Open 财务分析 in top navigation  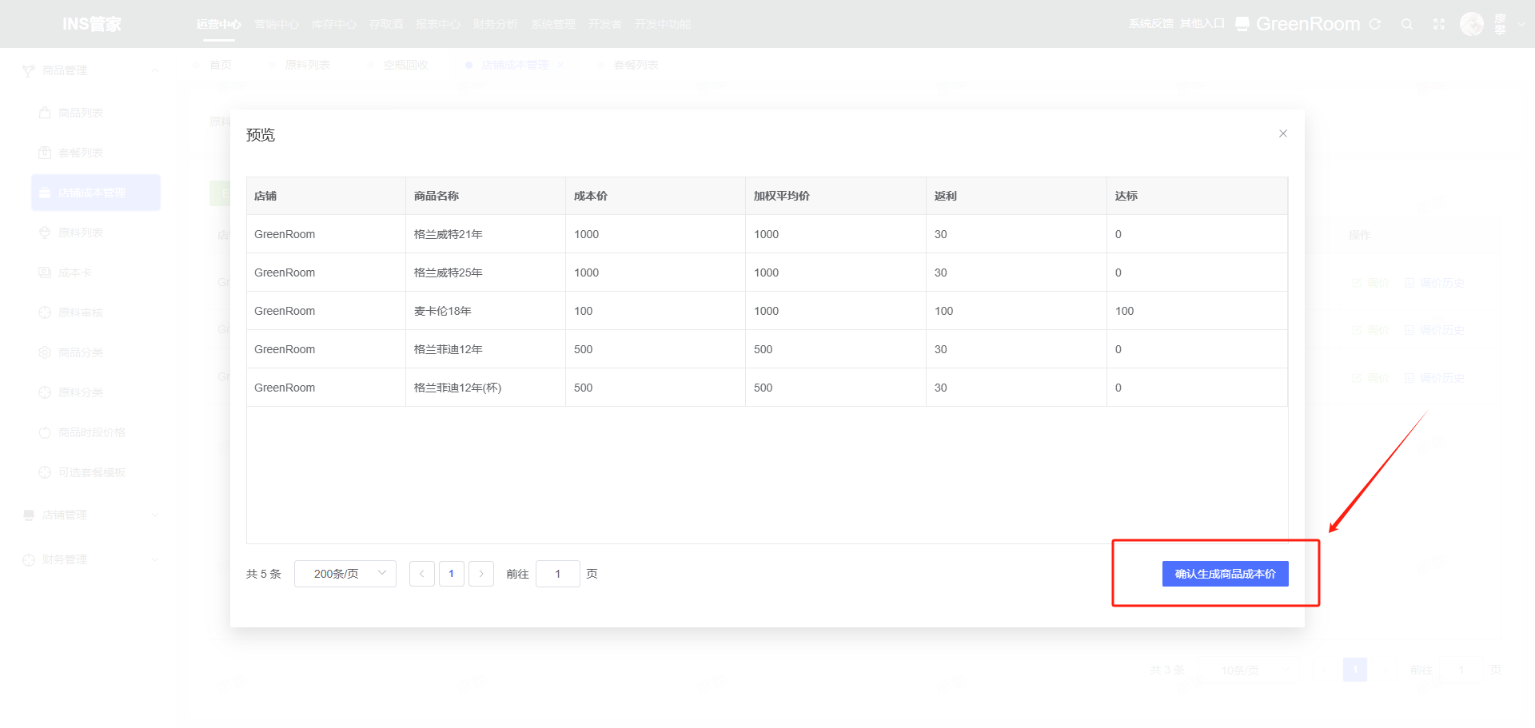pyautogui.click(x=496, y=24)
